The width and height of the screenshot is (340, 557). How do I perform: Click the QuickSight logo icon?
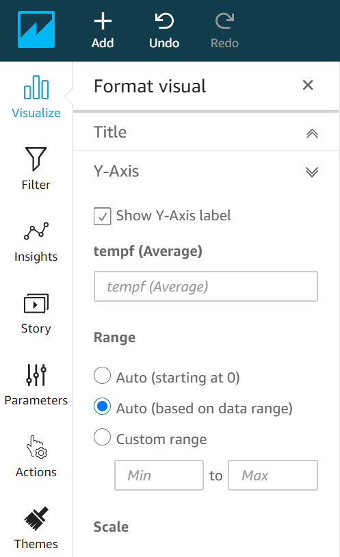coord(36,29)
